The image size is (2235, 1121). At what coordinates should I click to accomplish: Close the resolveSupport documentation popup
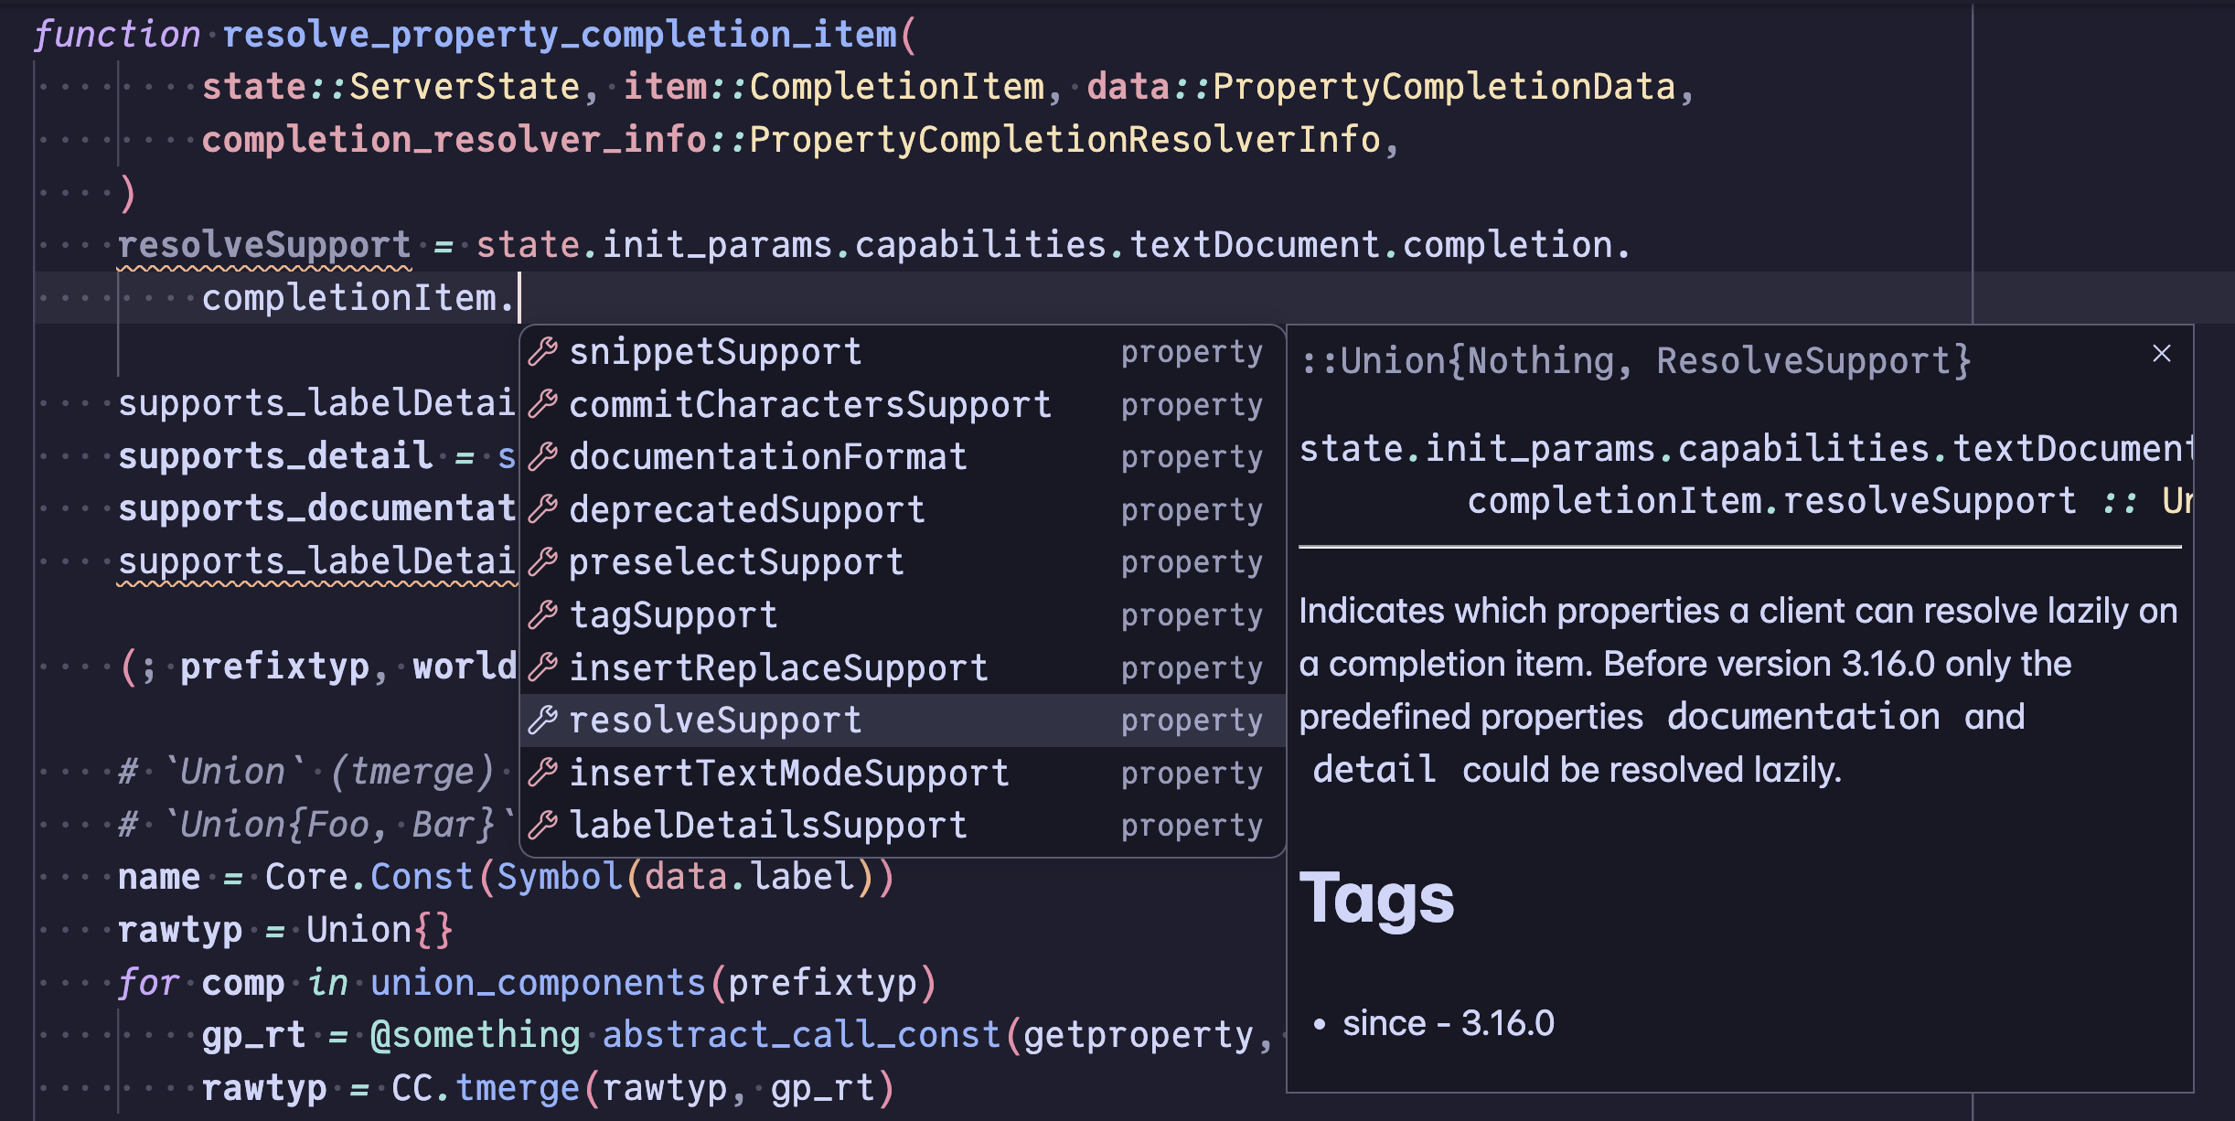coord(2162,354)
